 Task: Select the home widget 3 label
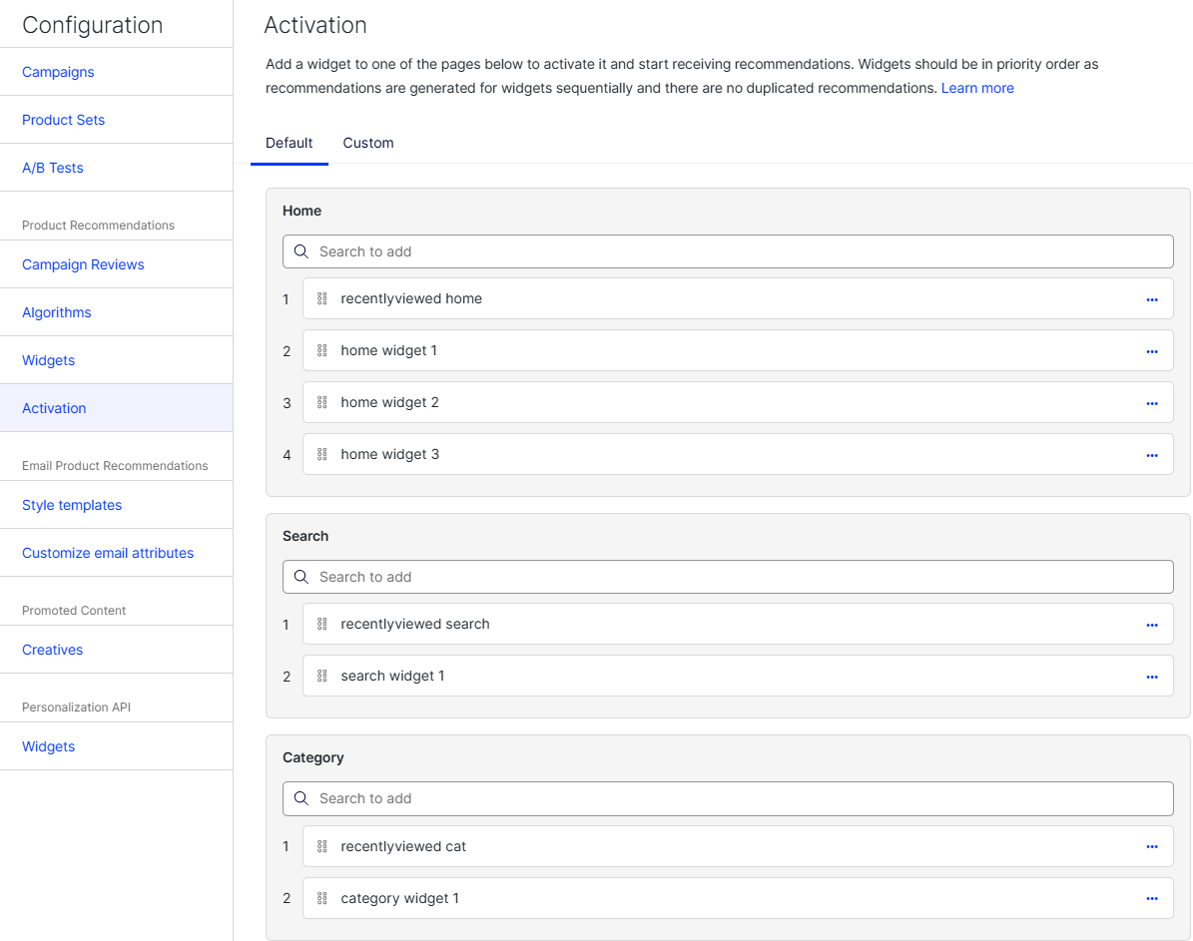click(389, 454)
